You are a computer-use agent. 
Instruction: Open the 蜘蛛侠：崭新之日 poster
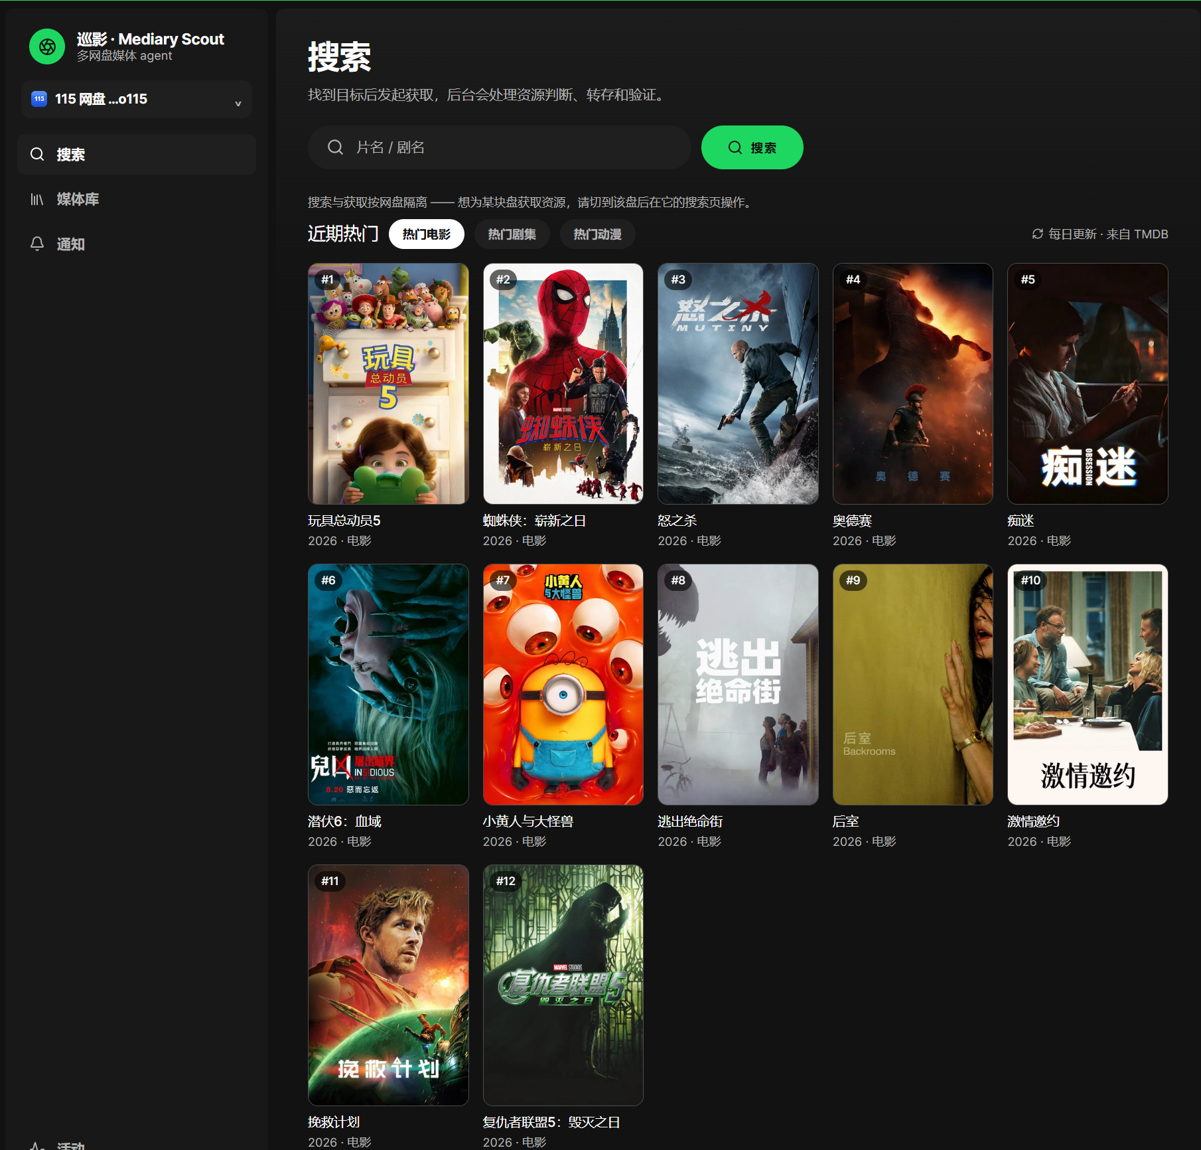click(563, 384)
